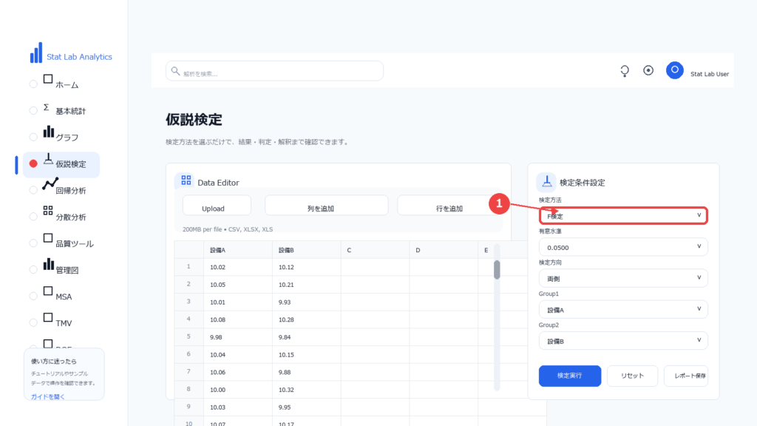Select cell 10.12 in row 1

pyautogui.click(x=307, y=267)
